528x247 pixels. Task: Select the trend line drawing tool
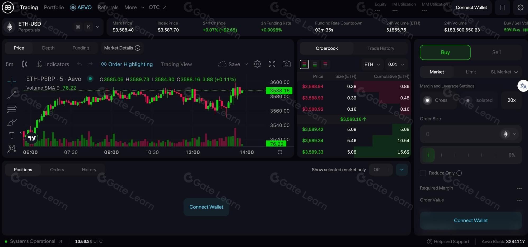click(x=12, y=95)
